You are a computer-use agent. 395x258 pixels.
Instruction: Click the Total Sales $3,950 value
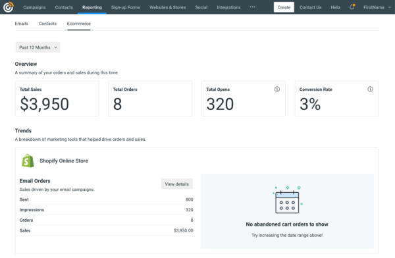coord(44,104)
